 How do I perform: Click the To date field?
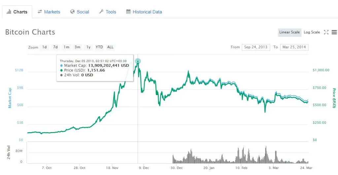[294, 47]
